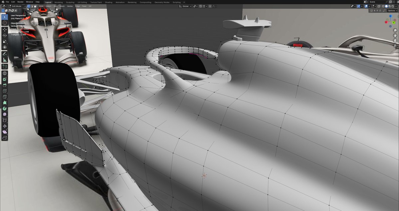Open the snapping options dropdown
The width and height of the screenshot is (399, 211).
[205, 6]
